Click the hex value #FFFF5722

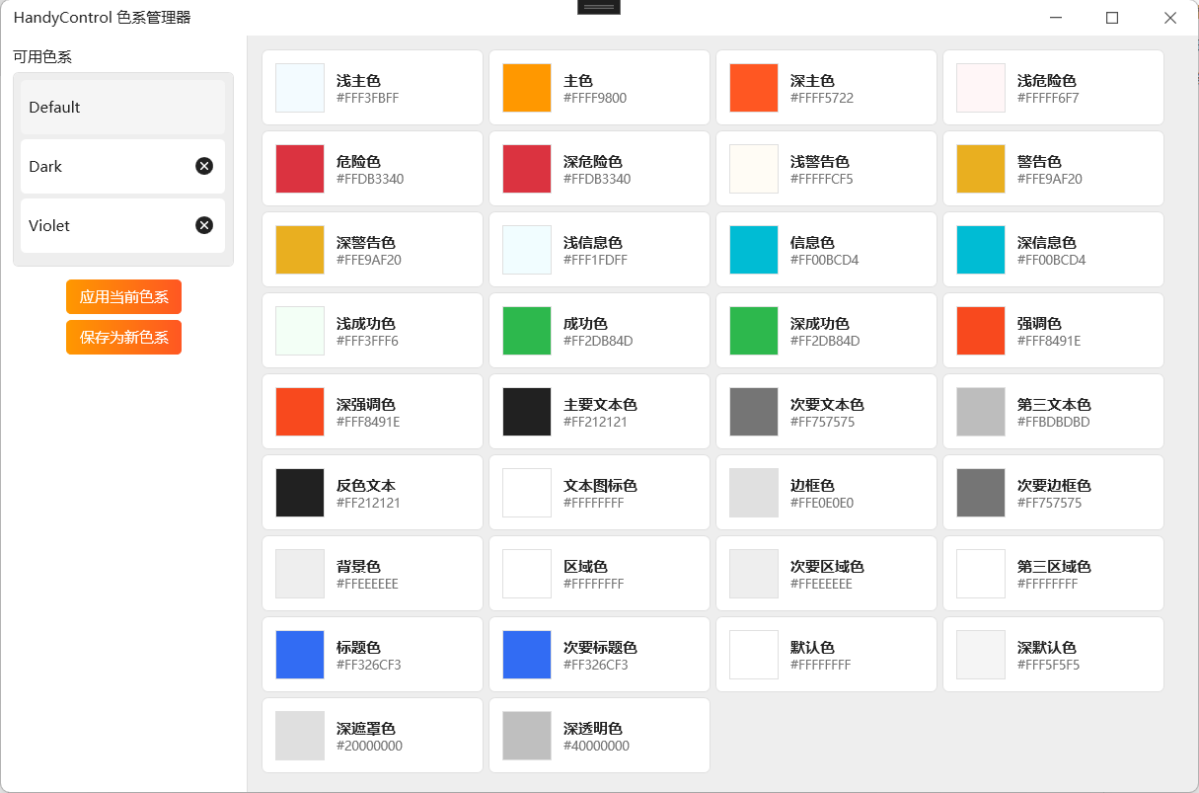click(822, 98)
